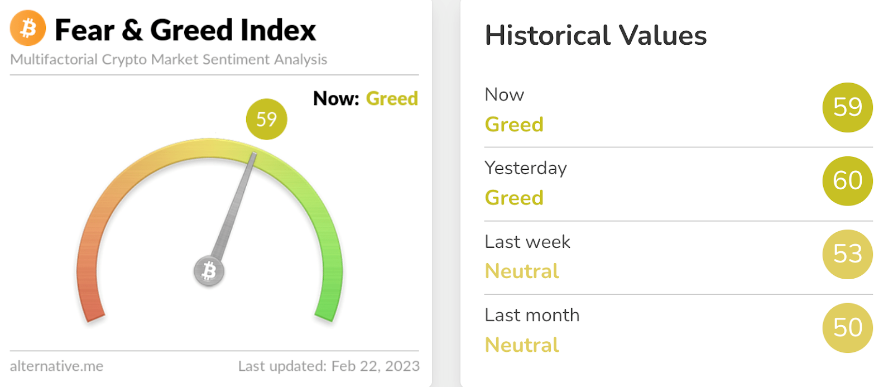Screen dimensions: 893x387
Task: Click the orange Bitcoin logo icon
Action: coord(28,28)
